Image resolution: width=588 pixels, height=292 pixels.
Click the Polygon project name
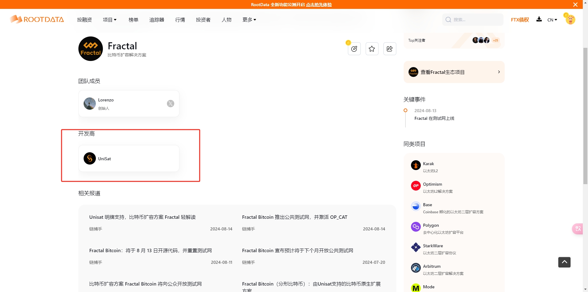431,225
